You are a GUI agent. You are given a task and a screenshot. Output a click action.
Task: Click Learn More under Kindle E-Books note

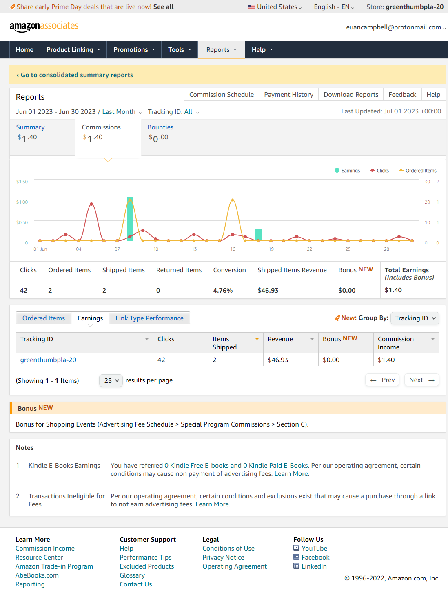point(291,473)
